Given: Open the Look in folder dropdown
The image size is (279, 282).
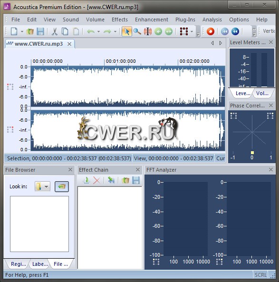Looking at the screenshot, I should (x=42, y=186).
